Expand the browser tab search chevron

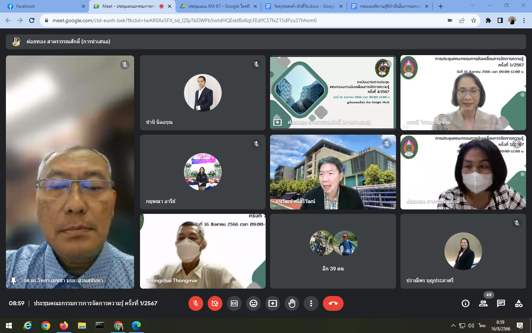(x=472, y=6)
